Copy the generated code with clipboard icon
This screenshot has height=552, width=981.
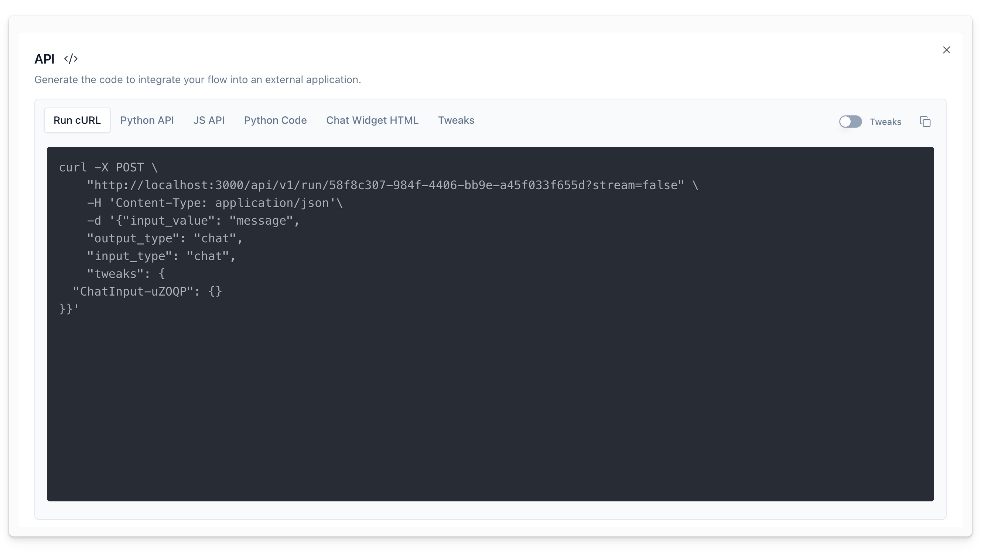coord(925,122)
